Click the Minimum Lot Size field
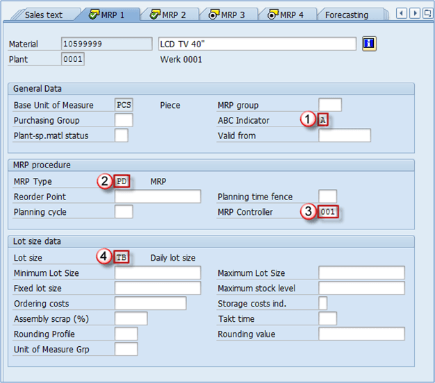 click(x=157, y=273)
